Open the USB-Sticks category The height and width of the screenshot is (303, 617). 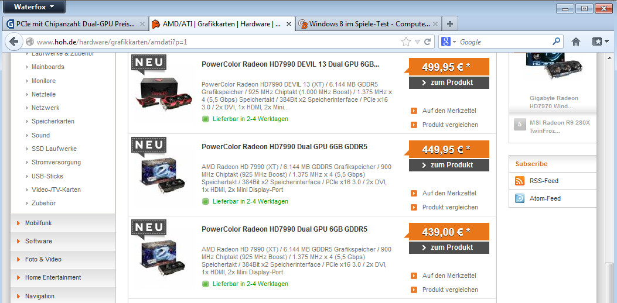pos(47,176)
